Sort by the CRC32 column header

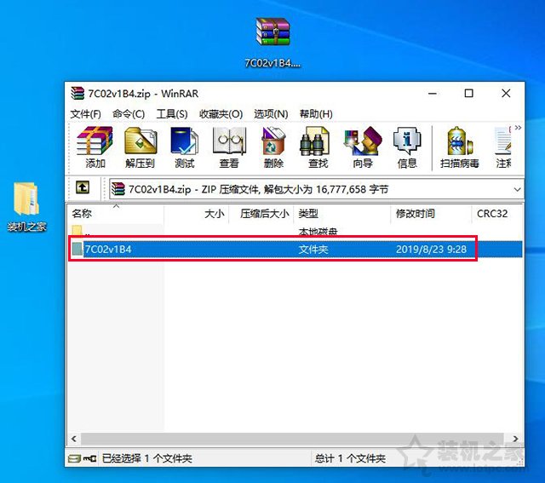coord(497,214)
